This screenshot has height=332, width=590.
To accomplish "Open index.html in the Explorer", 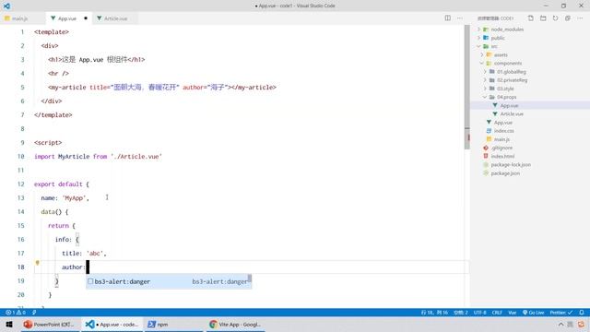I will click(502, 156).
